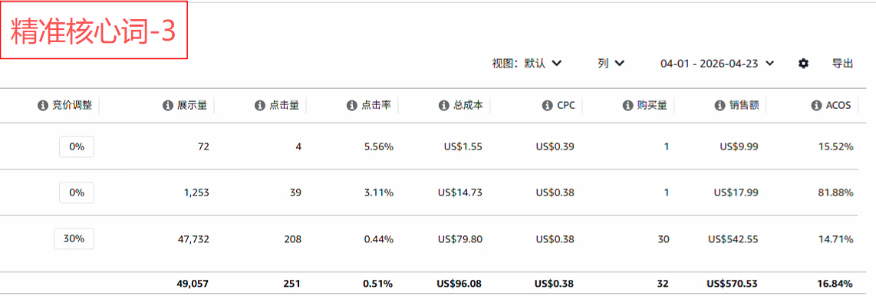Select the 1,253 impressions cell
The width and height of the screenshot is (876, 299).
pyautogui.click(x=196, y=192)
